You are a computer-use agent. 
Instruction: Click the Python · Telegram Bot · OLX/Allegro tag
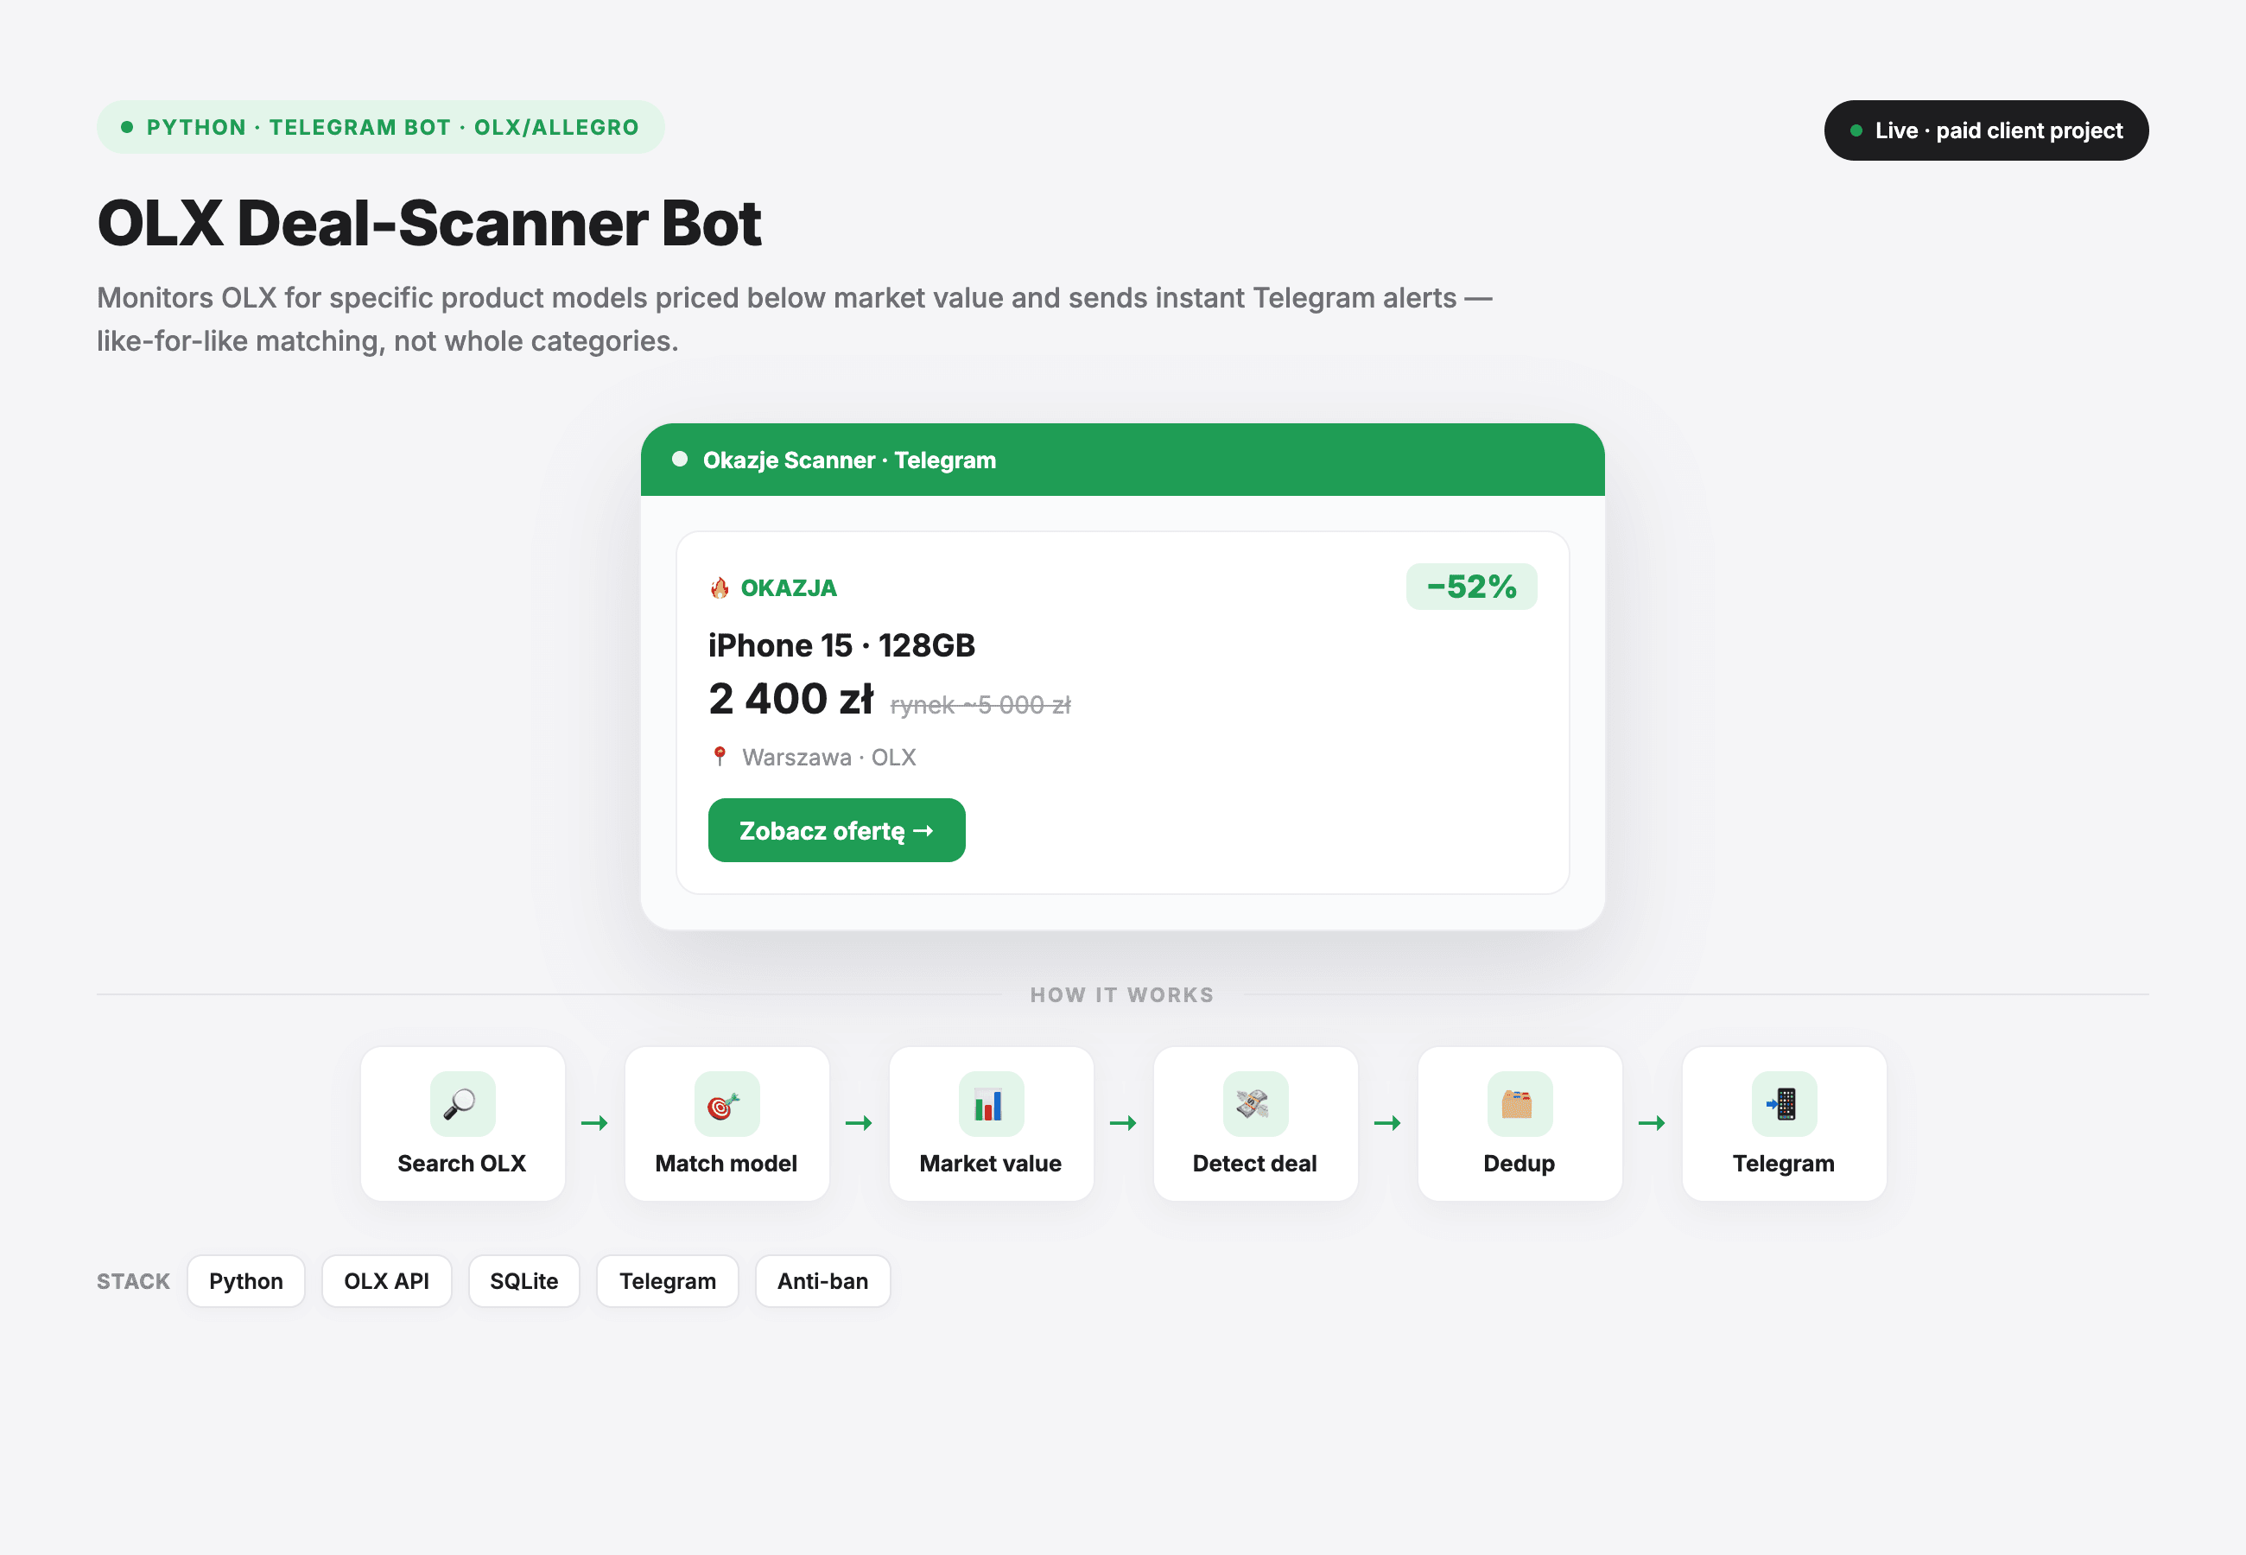pos(380,127)
